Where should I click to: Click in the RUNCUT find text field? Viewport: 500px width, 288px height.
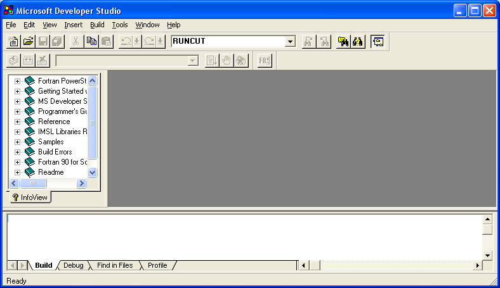click(228, 41)
